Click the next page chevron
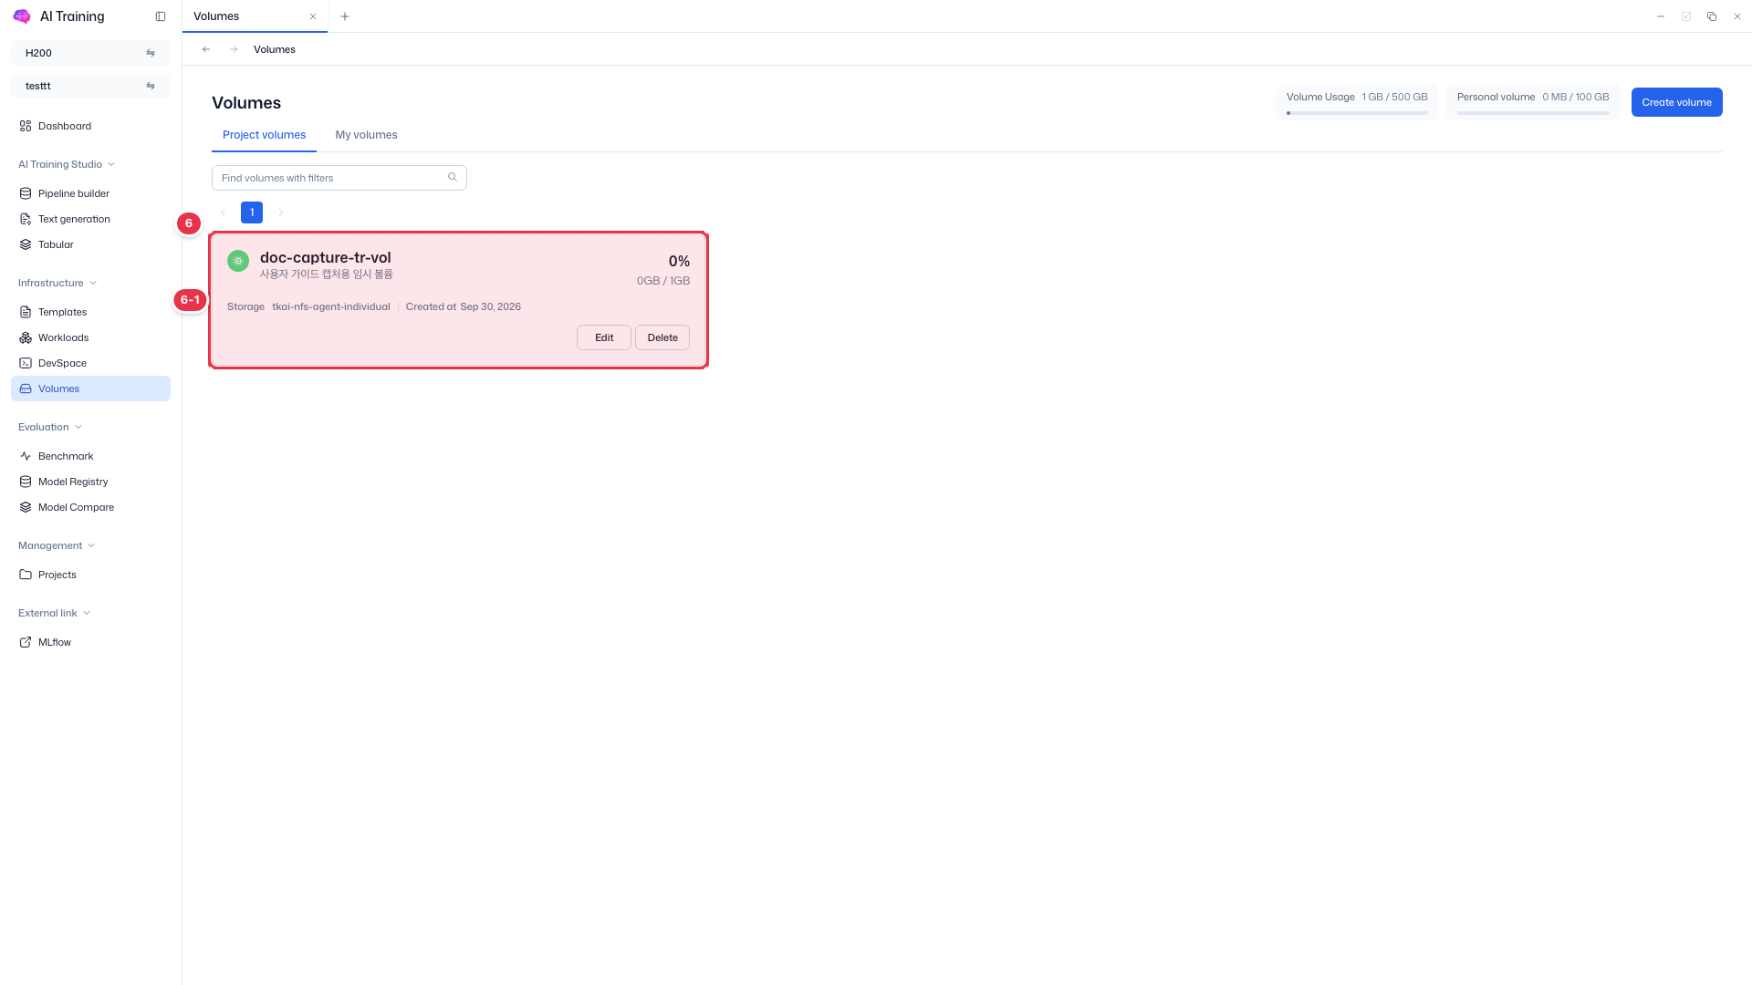Image resolution: width=1752 pixels, height=985 pixels. pos(281,213)
